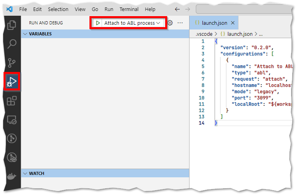Collapse the WATCH section

click(x=26, y=173)
